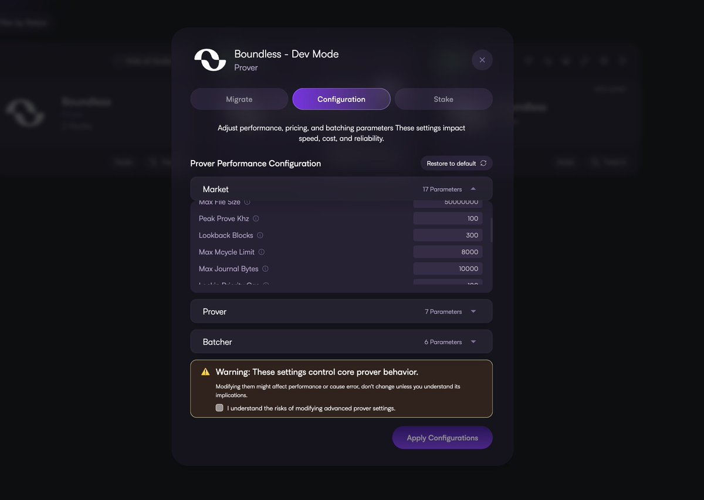704x500 pixels.
Task: Click info icon beside Lookback Blocks
Action: [260, 235]
